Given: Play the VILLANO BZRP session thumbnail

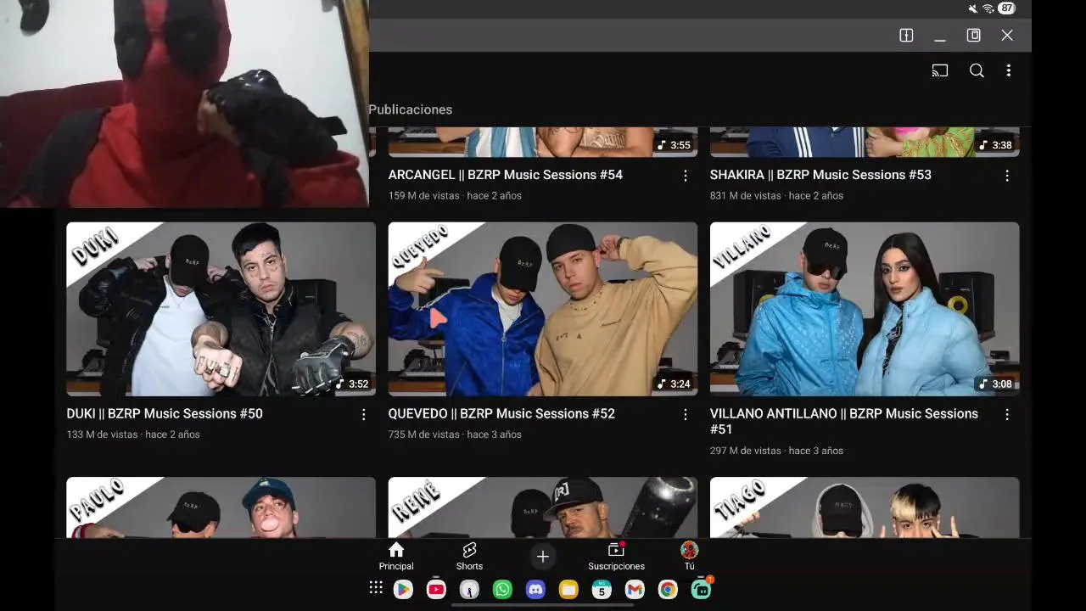Looking at the screenshot, I should pyautogui.click(x=865, y=309).
